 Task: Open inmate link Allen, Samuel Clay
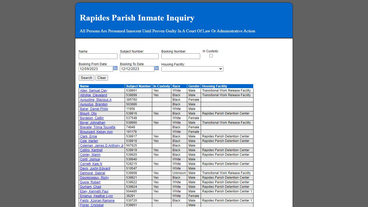coord(93,91)
